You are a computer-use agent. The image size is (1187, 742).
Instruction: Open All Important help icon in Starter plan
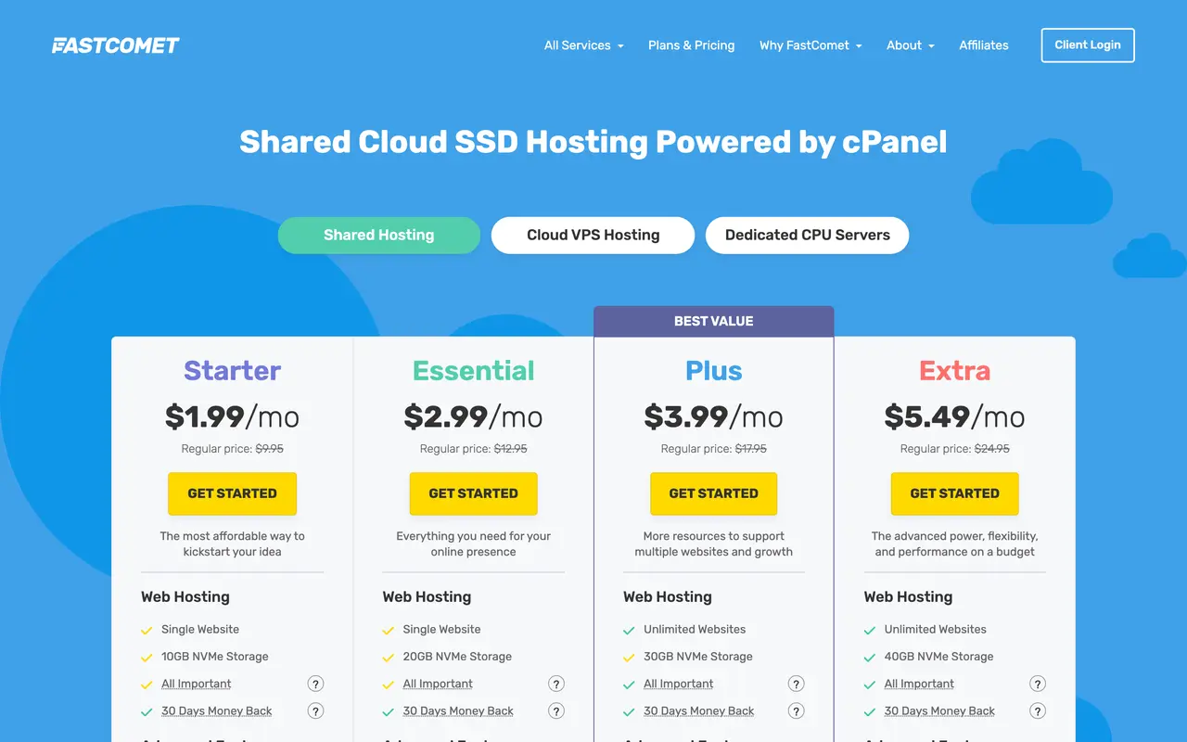pyautogui.click(x=315, y=684)
